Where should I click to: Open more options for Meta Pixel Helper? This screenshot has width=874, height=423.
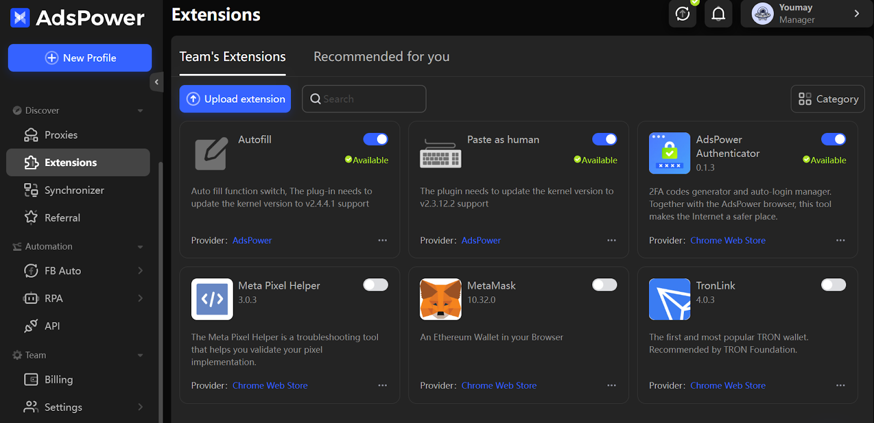coord(382,386)
